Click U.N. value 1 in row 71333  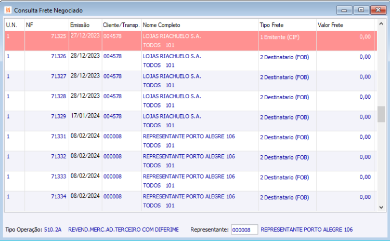click(8, 177)
